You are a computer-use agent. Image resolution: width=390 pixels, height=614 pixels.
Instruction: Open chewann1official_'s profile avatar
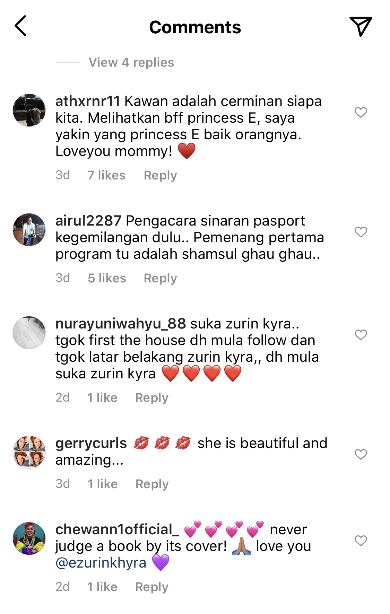click(x=29, y=538)
